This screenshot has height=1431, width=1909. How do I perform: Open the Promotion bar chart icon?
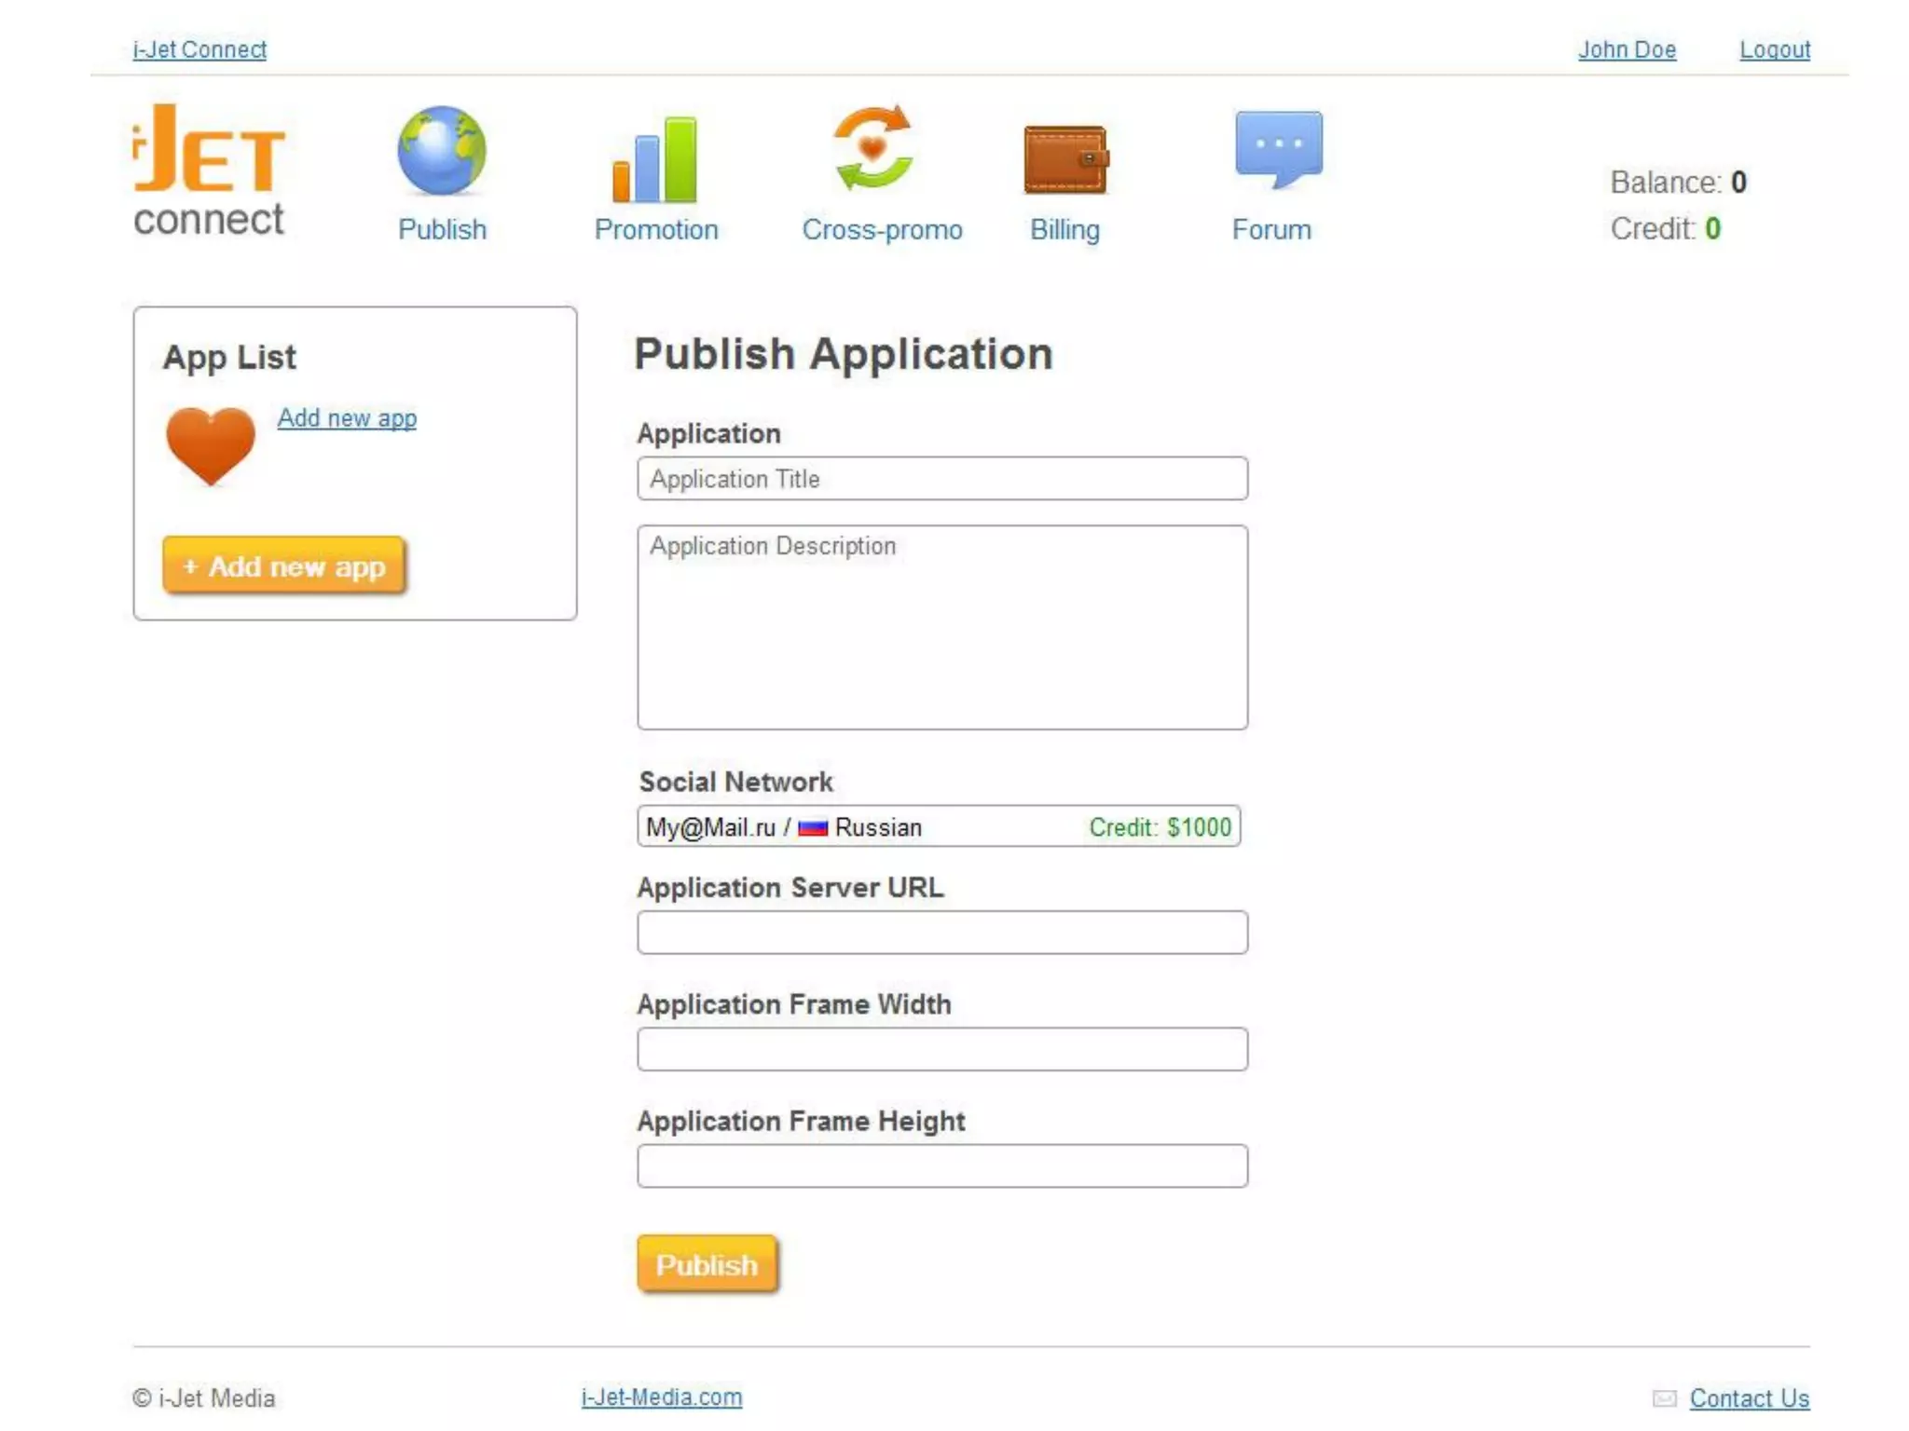click(x=654, y=159)
